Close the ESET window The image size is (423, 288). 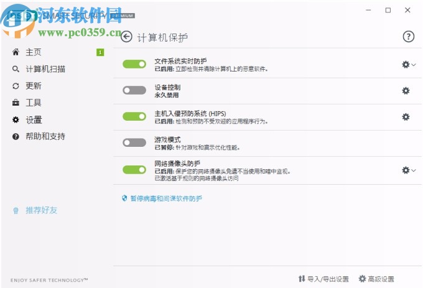[407, 10]
